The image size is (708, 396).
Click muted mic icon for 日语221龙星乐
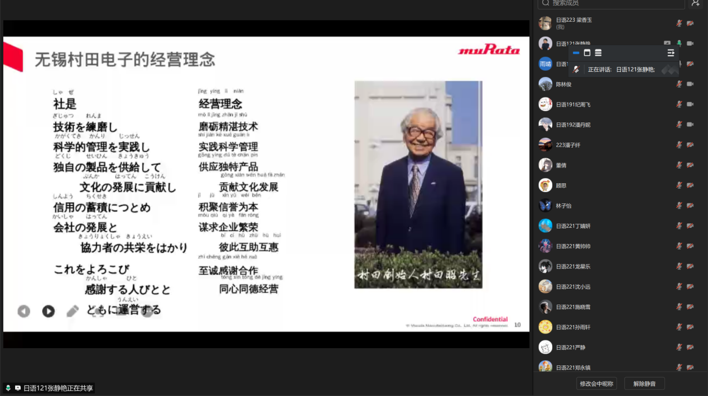[x=679, y=266]
